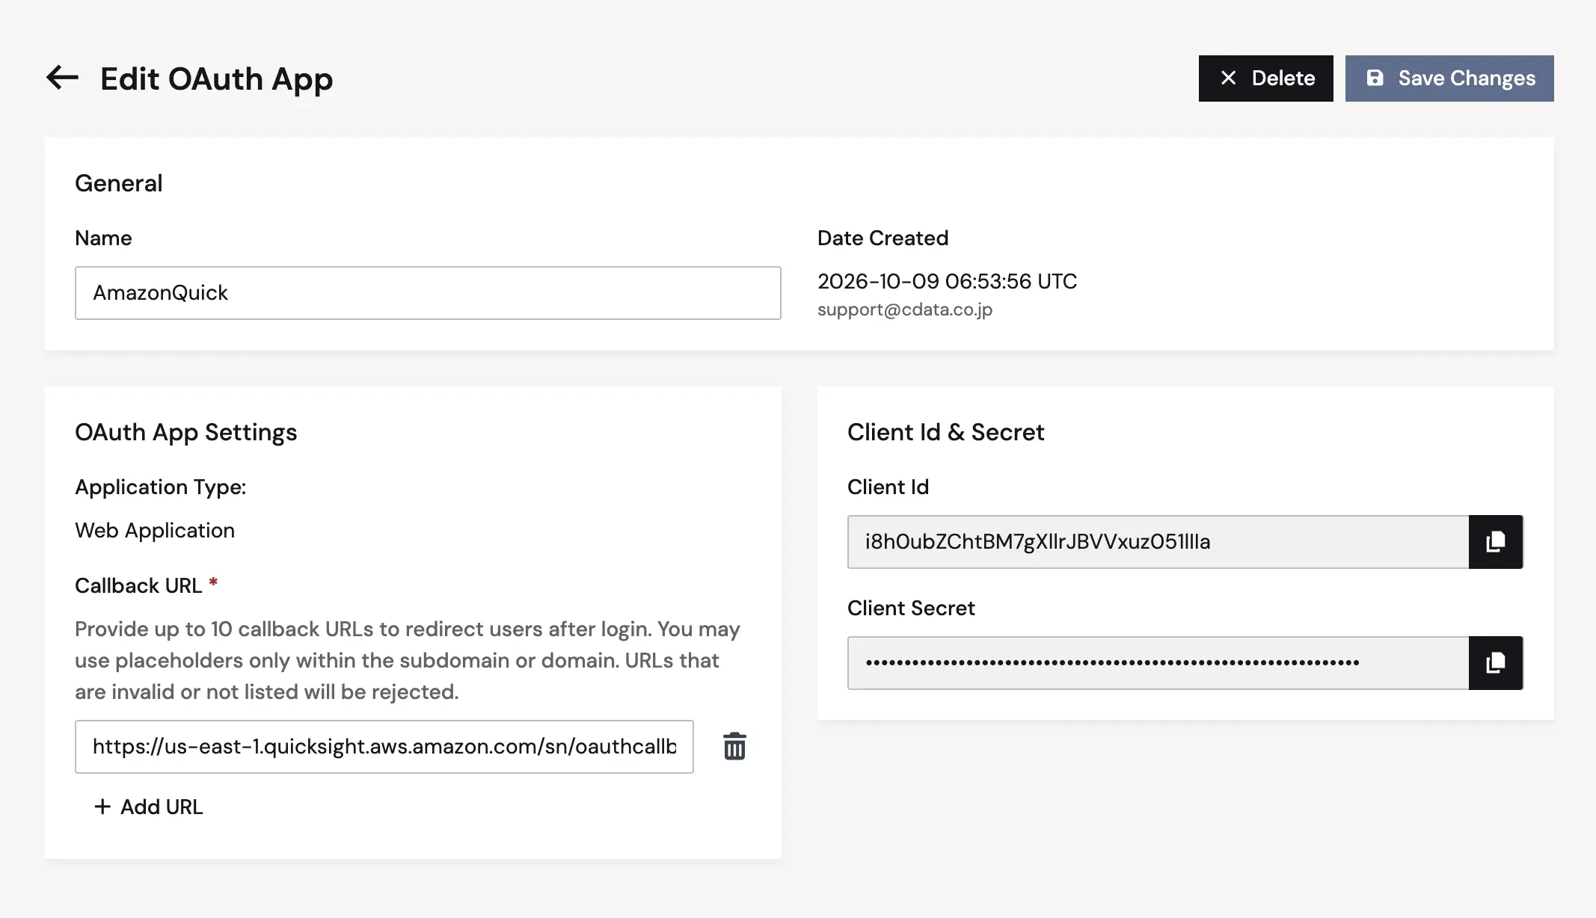Image resolution: width=1596 pixels, height=918 pixels.
Task: Click the callback URL help description text
Action: click(x=408, y=660)
